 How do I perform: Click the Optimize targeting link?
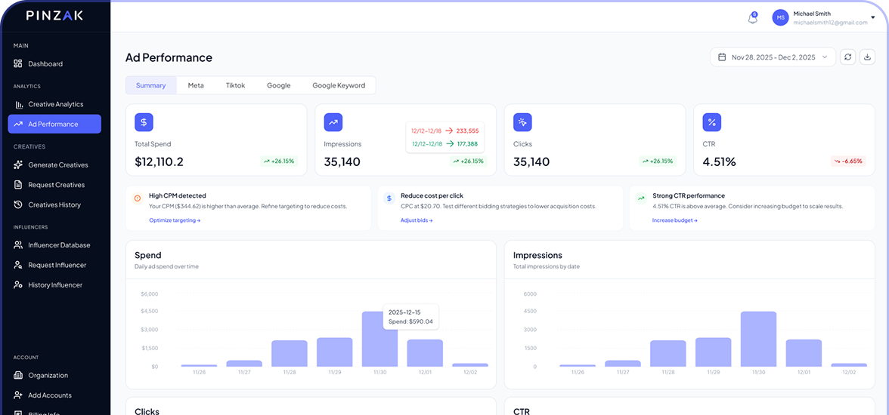[x=175, y=220]
